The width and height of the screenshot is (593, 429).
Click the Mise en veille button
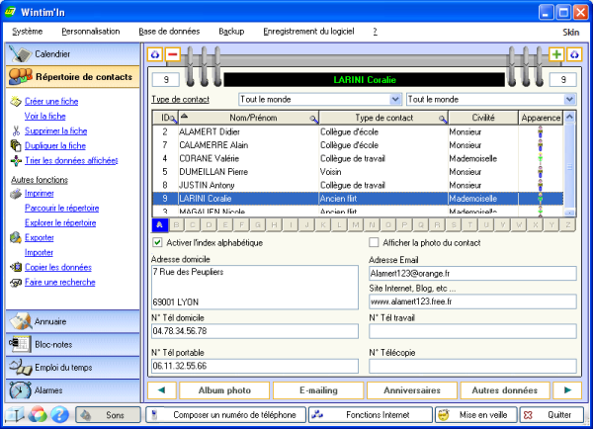[476, 415]
